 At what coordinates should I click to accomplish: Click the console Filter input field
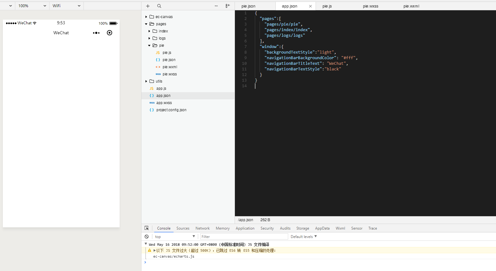[x=244, y=237]
